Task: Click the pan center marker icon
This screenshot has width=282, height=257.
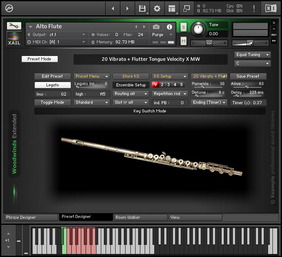Action: [x=209, y=43]
